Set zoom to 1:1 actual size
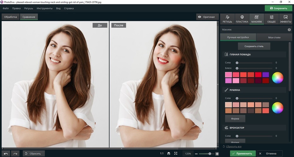This screenshot has width=294, height=157. point(162,153)
